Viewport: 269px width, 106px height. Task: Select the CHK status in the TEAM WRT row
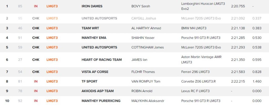pos(36,28)
